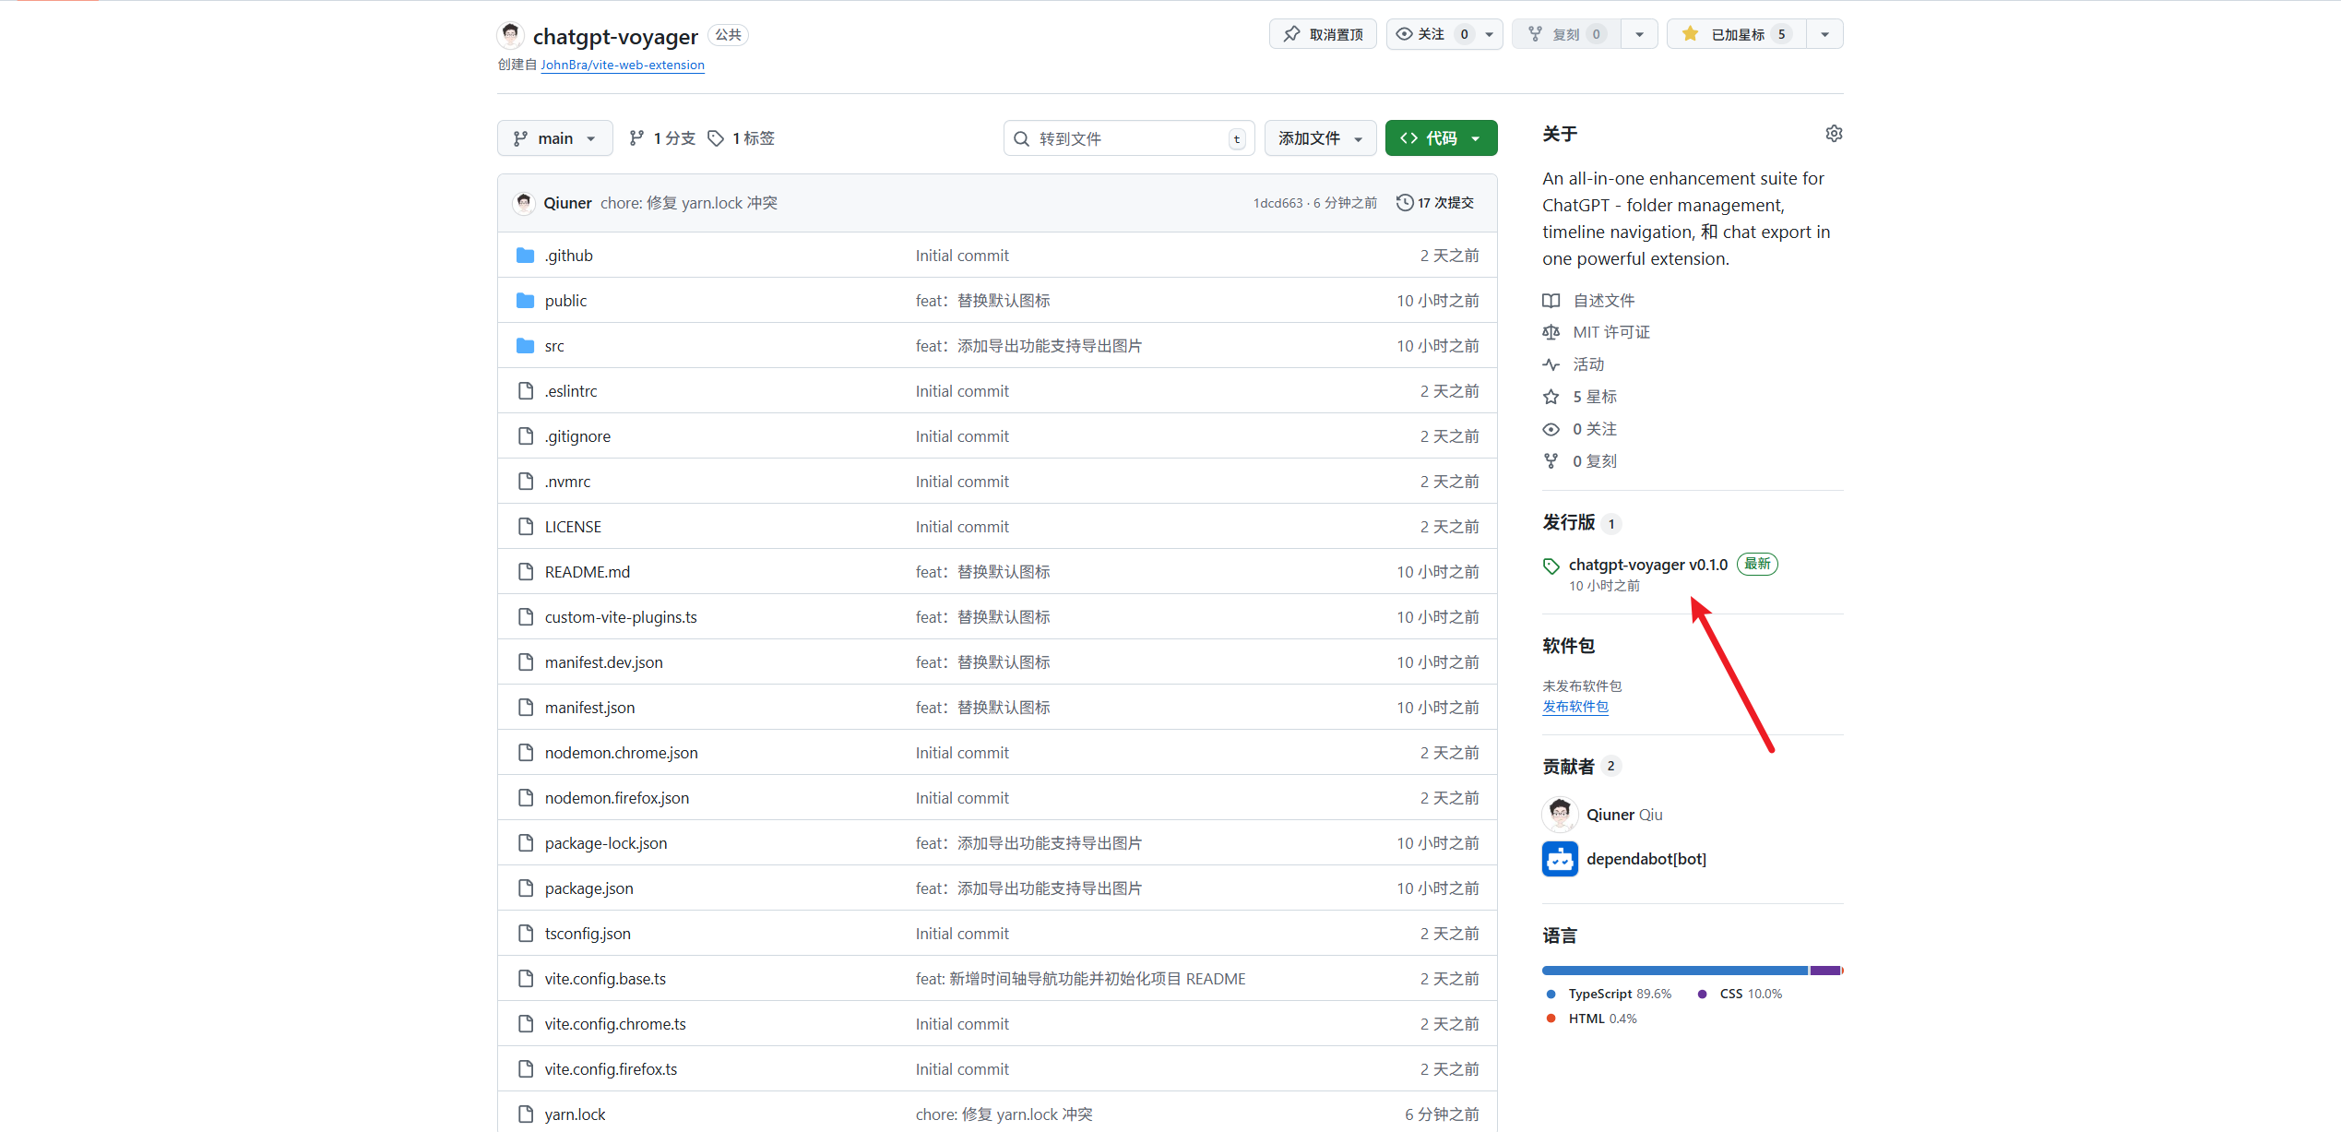Click the MIT license scale icon
This screenshot has height=1132, width=2341.
[1551, 332]
